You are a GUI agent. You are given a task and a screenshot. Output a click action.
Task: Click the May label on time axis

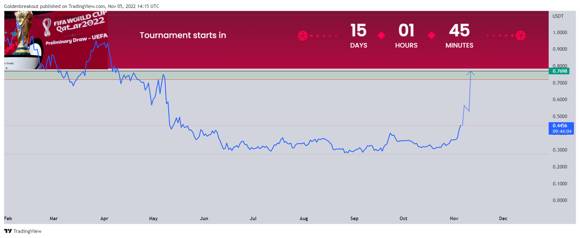click(153, 219)
